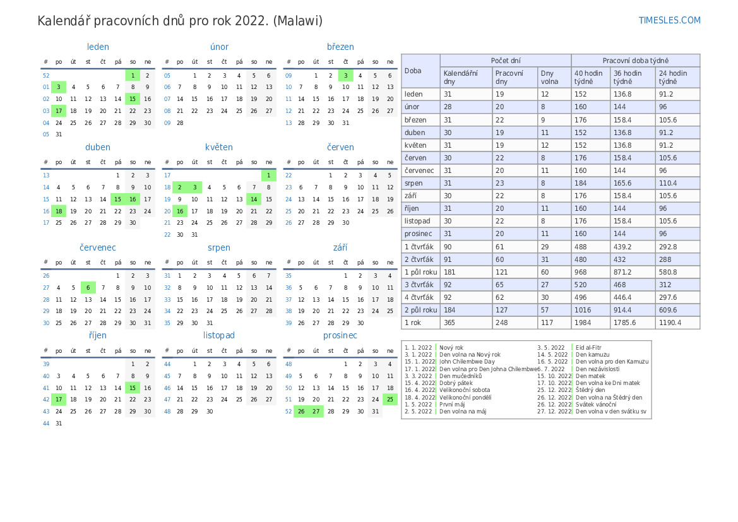Click week number 52 in leden
The width and height of the screenshot is (738, 522).
point(45,75)
